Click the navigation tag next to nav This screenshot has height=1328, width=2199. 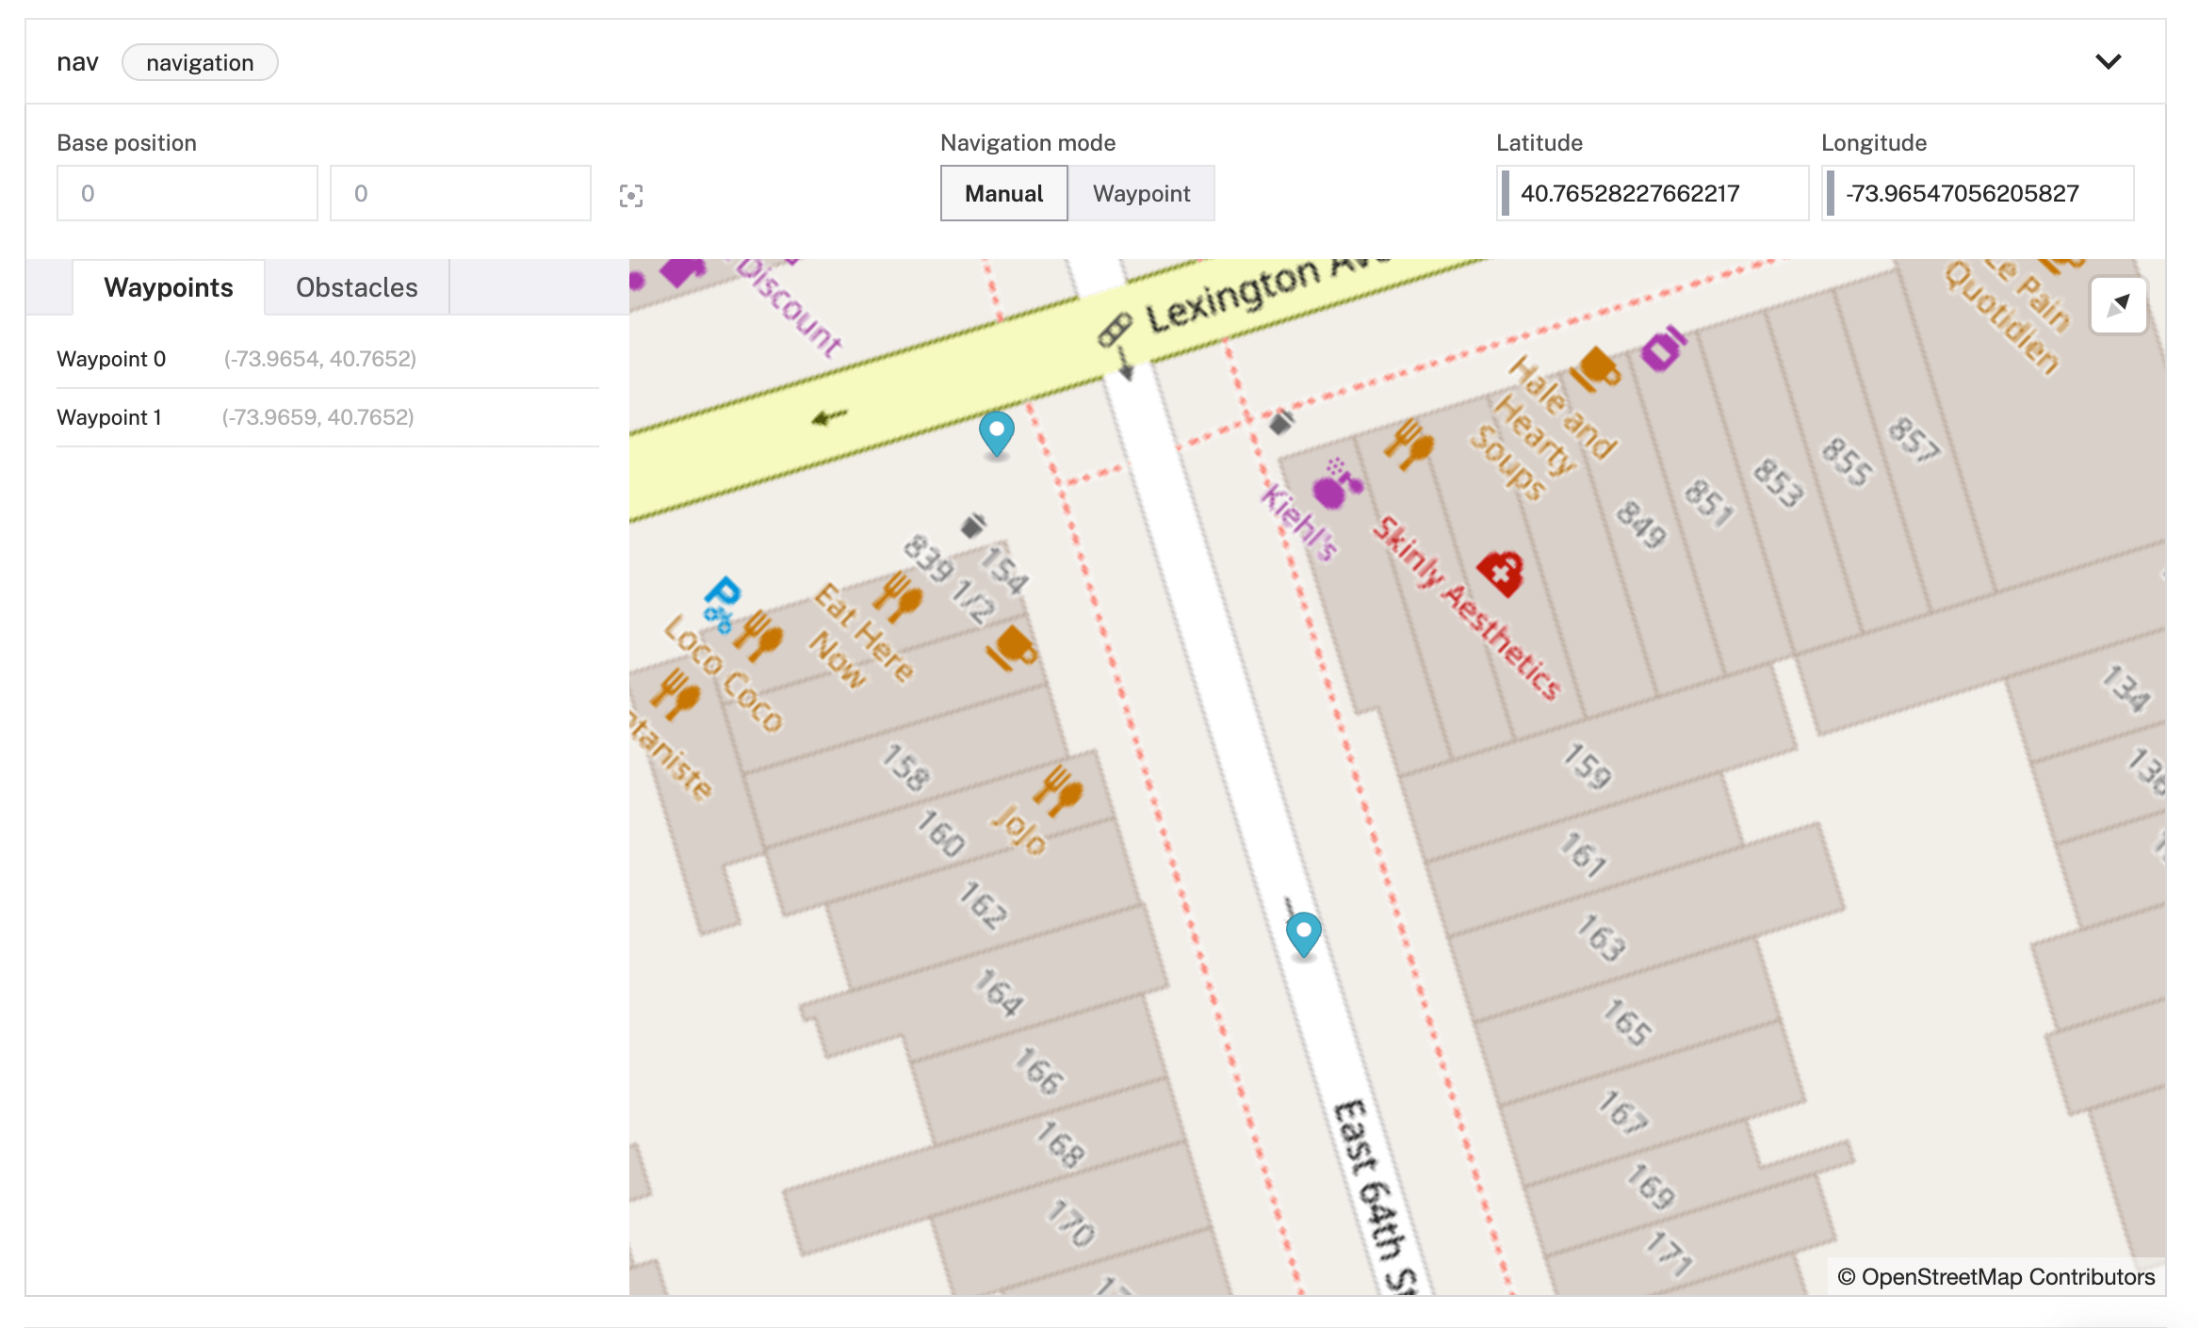(x=200, y=62)
